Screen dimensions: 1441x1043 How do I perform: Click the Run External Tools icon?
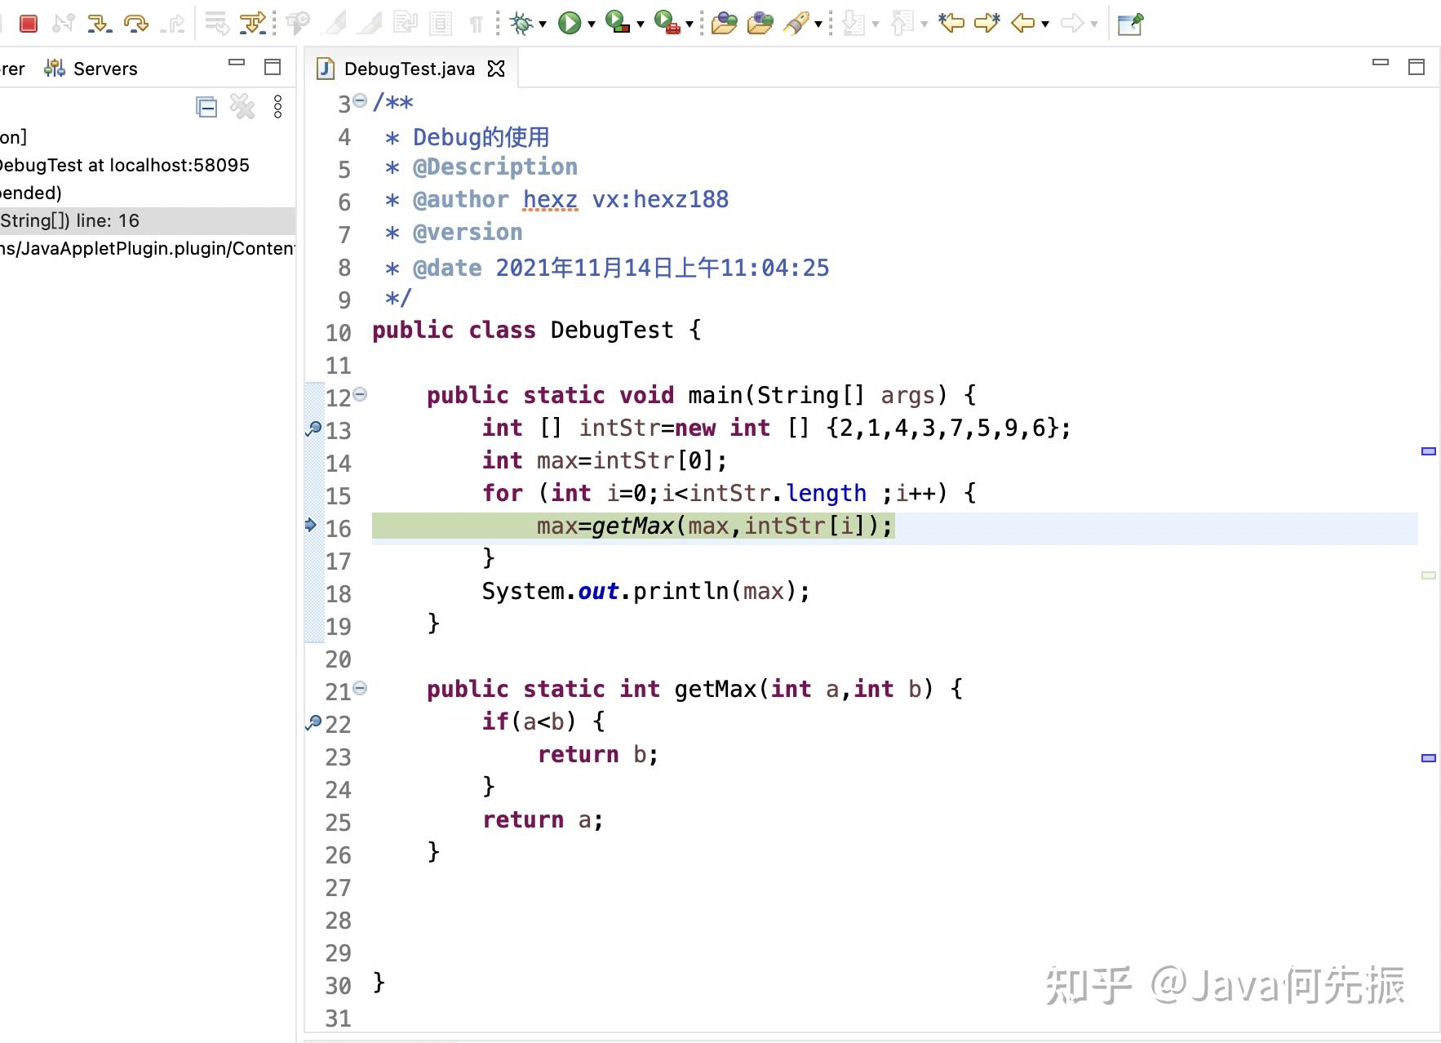click(x=667, y=24)
